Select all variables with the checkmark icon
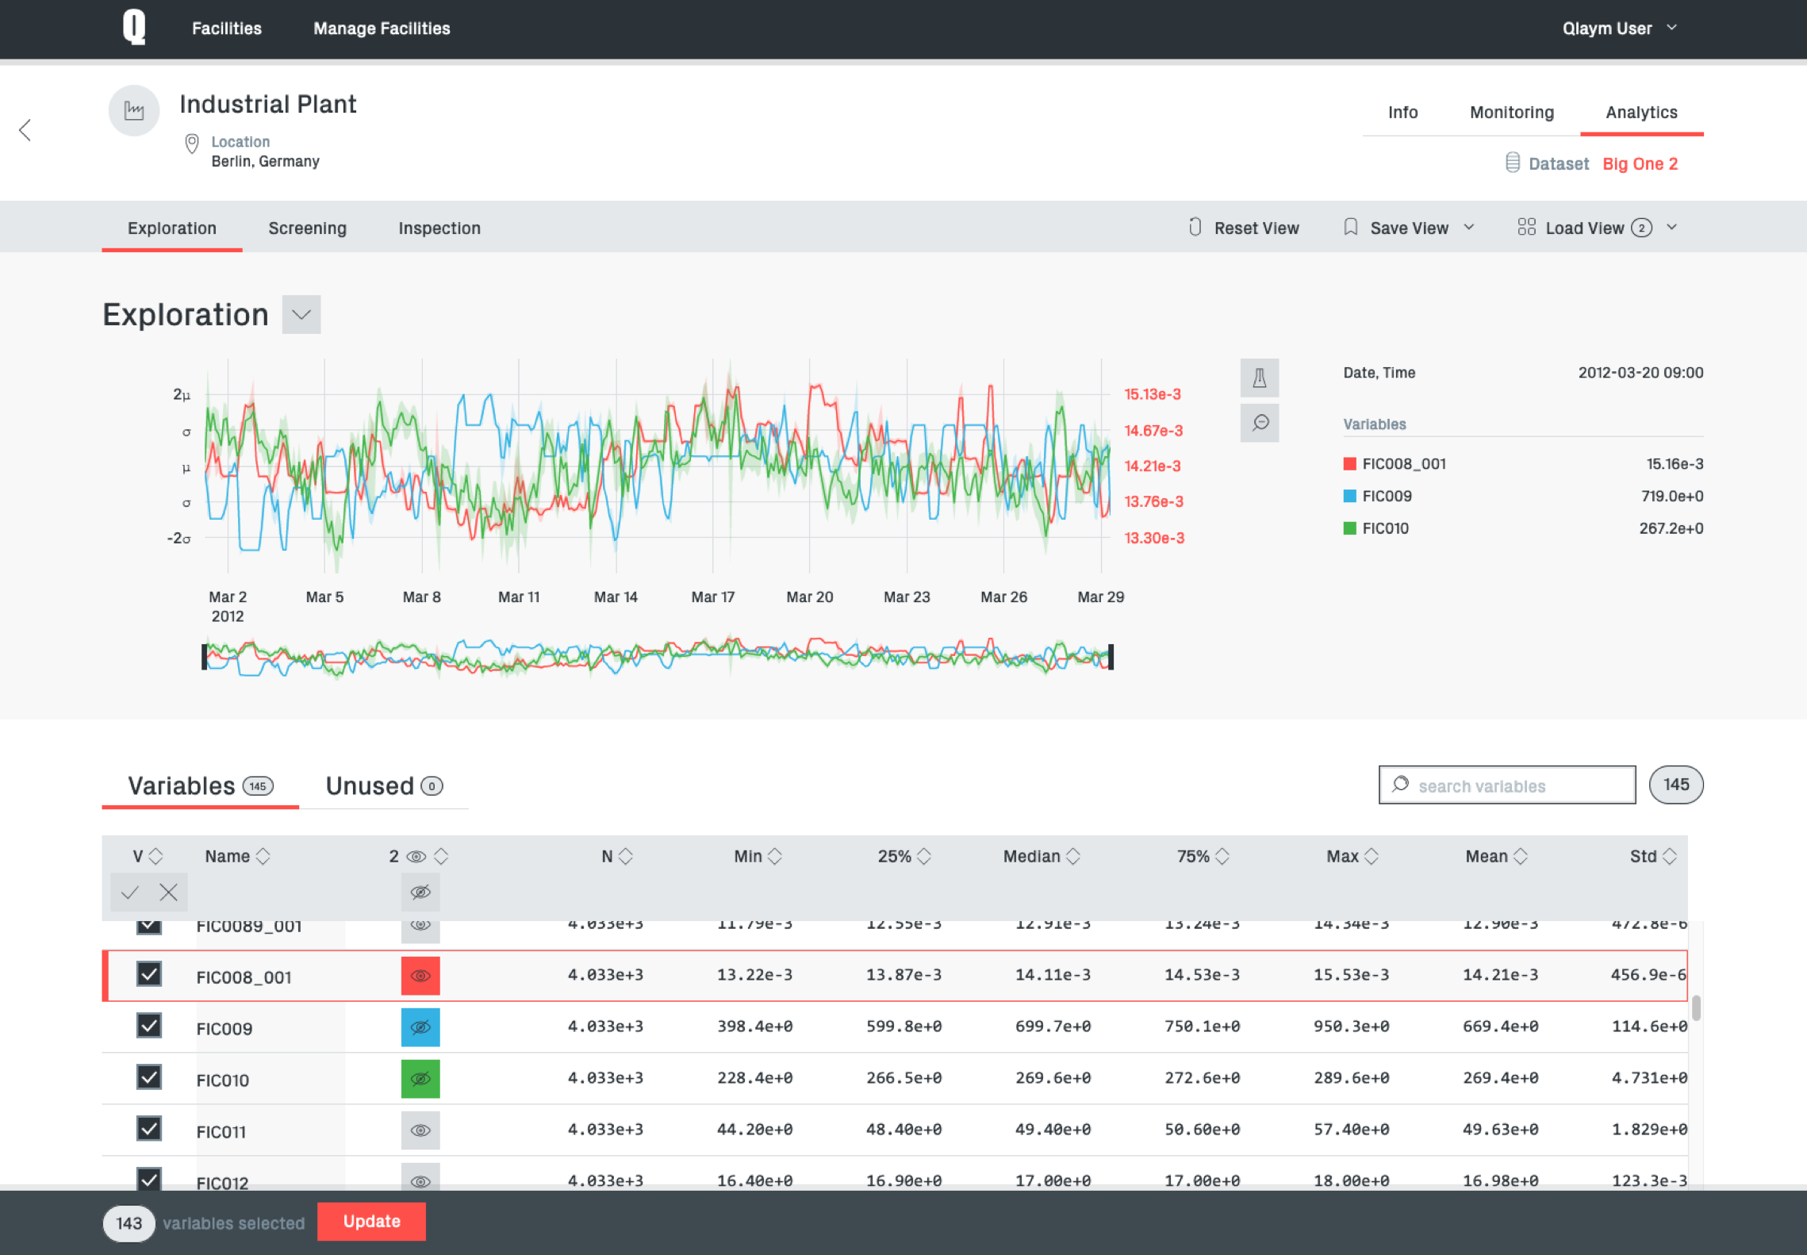1807x1255 pixels. 130,892
